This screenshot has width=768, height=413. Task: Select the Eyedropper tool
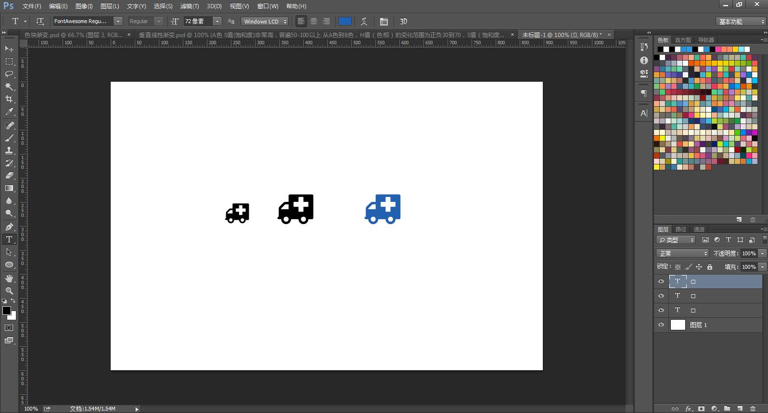(9, 112)
